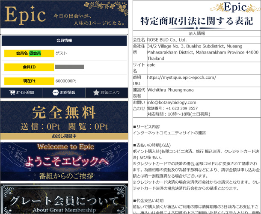The width and height of the screenshot is (261, 214).
Task: Click the サイト名 row label
Action: click(139, 68)
